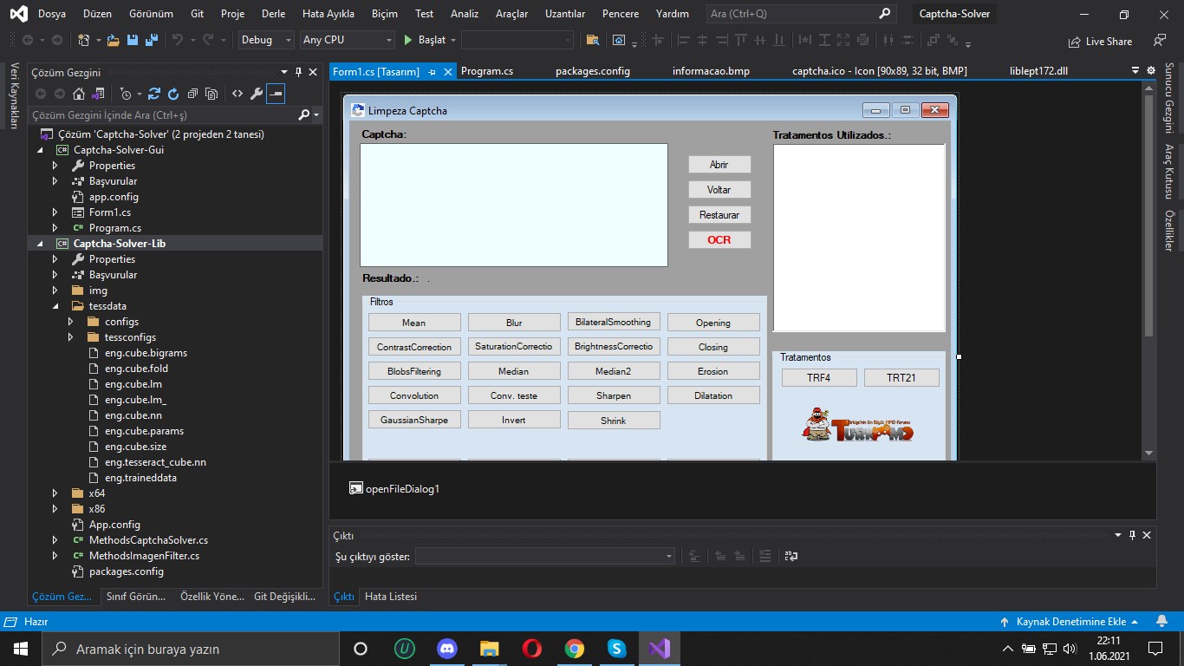The height and width of the screenshot is (666, 1184).
Task: Click the search magnifier icon in the title bar
Action: (884, 14)
